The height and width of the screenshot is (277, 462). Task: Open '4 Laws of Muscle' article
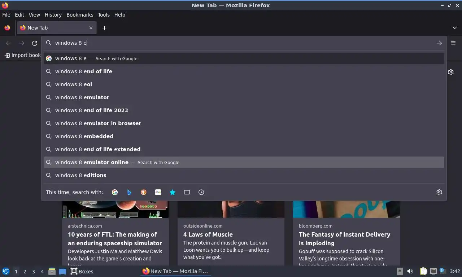(x=208, y=234)
